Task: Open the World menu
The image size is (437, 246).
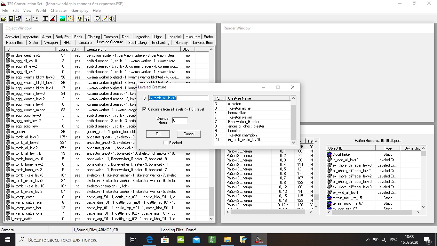Action: [x=41, y=11]
